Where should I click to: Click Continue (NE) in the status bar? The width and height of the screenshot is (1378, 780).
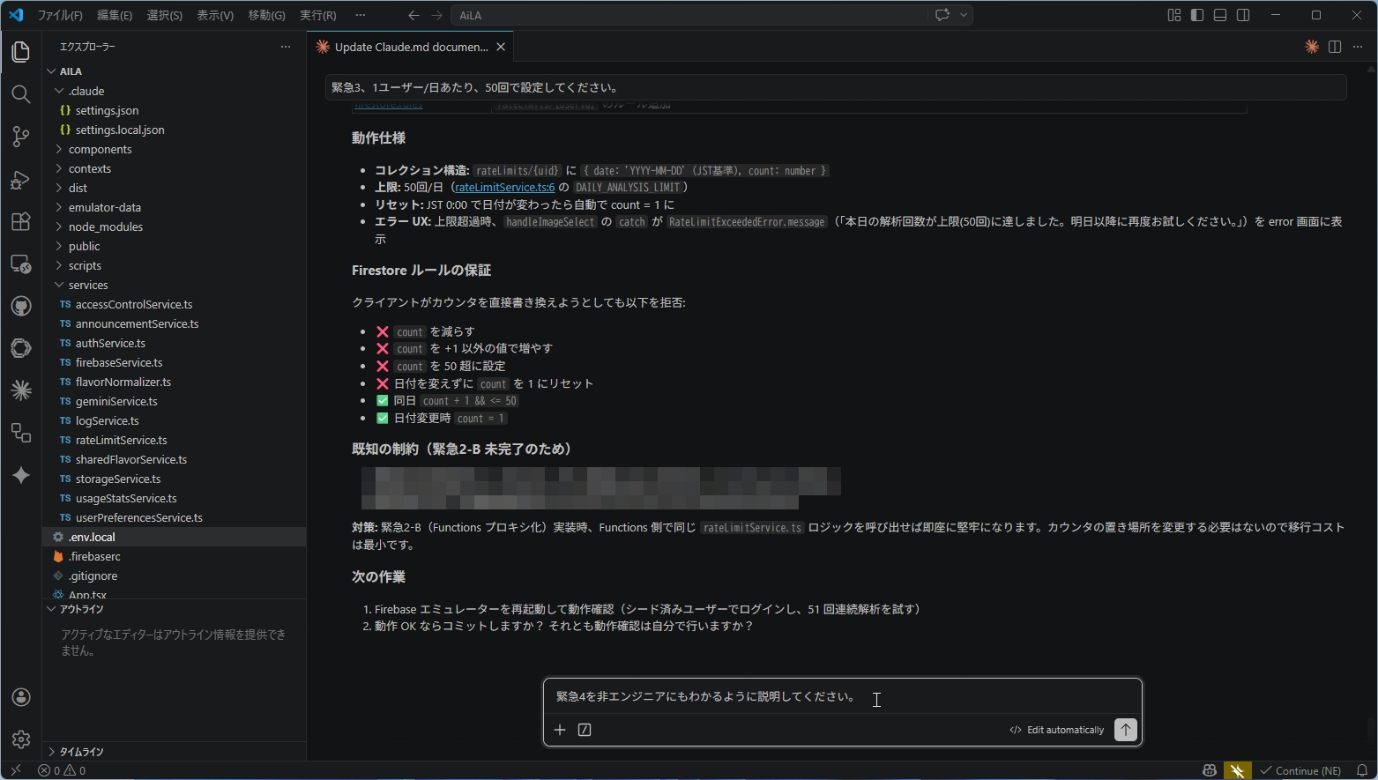pyautogui.click(x=1300, y=770)
